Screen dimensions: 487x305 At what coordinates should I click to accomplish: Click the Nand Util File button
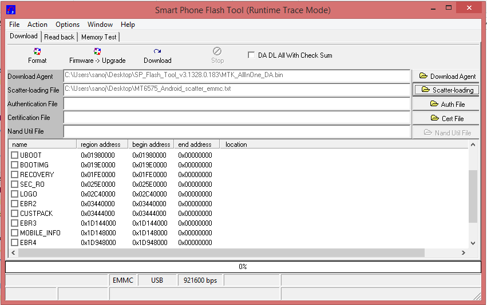446,133
